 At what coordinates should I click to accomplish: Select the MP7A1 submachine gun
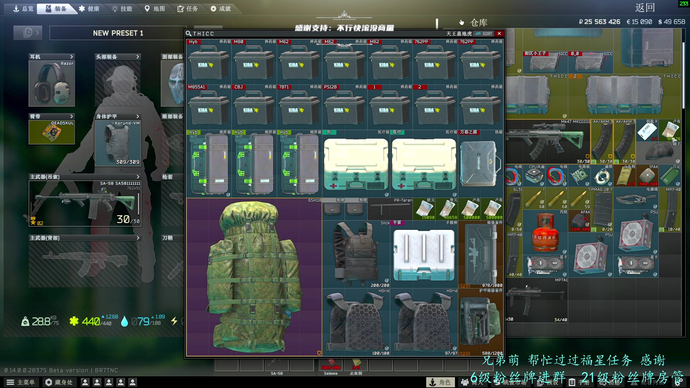pyautogui.click(x=537, y=300)
